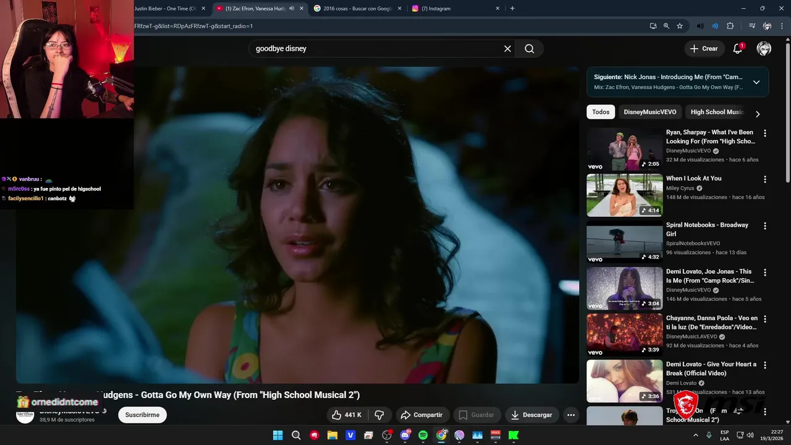This screenshot has width=791, height=445.
Task: Open the Spiral Notebooks video thumbnail
Action: tap(624, 242)
